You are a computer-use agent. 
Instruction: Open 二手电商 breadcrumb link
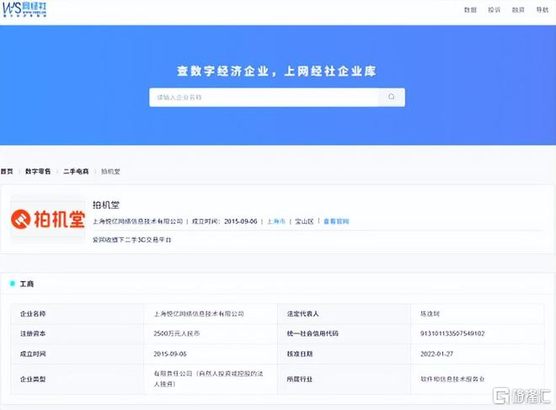(76, 172)
